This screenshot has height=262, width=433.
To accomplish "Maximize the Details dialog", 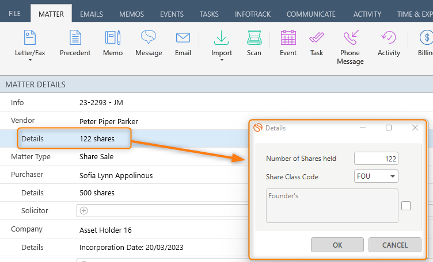I will click(389, 128).
